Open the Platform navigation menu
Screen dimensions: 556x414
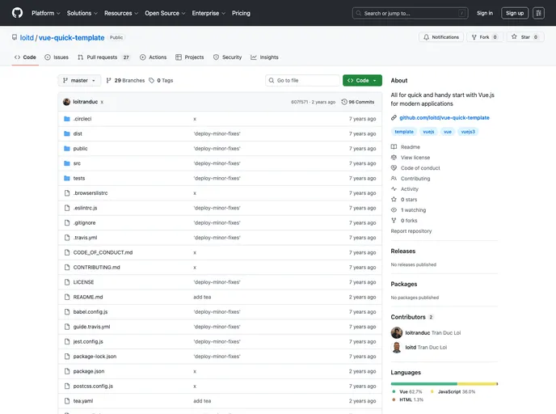[45, 13]
